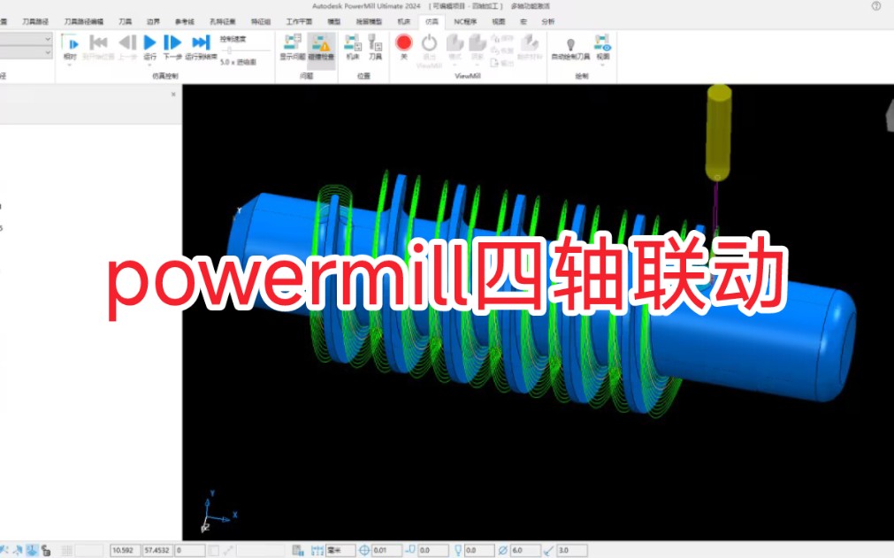Click the Step Back (上一步) button

pyautogui.click(x=127, y=42)
